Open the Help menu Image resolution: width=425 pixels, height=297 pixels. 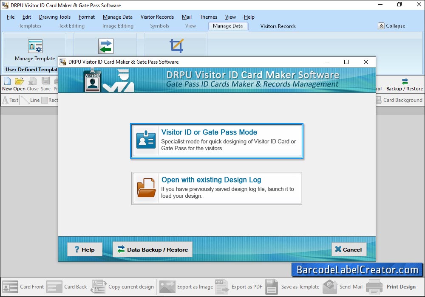click(249, 17)
